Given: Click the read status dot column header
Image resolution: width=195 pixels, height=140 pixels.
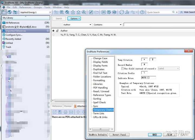Looking at the screenshot, I should [x=53, y=31].
